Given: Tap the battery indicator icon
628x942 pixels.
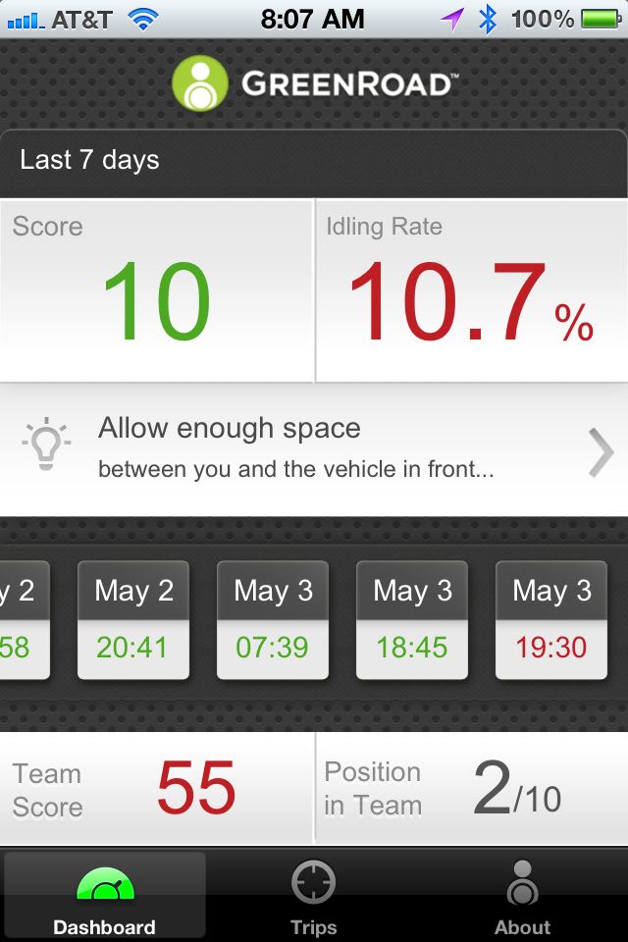Looking at the screenshot, I should click(601, 19).
